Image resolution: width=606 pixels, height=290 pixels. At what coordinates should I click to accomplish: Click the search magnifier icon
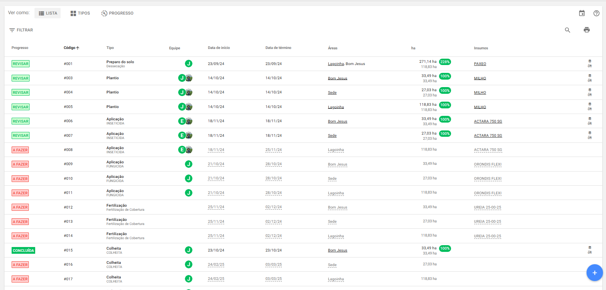click(x=567, y=30)
